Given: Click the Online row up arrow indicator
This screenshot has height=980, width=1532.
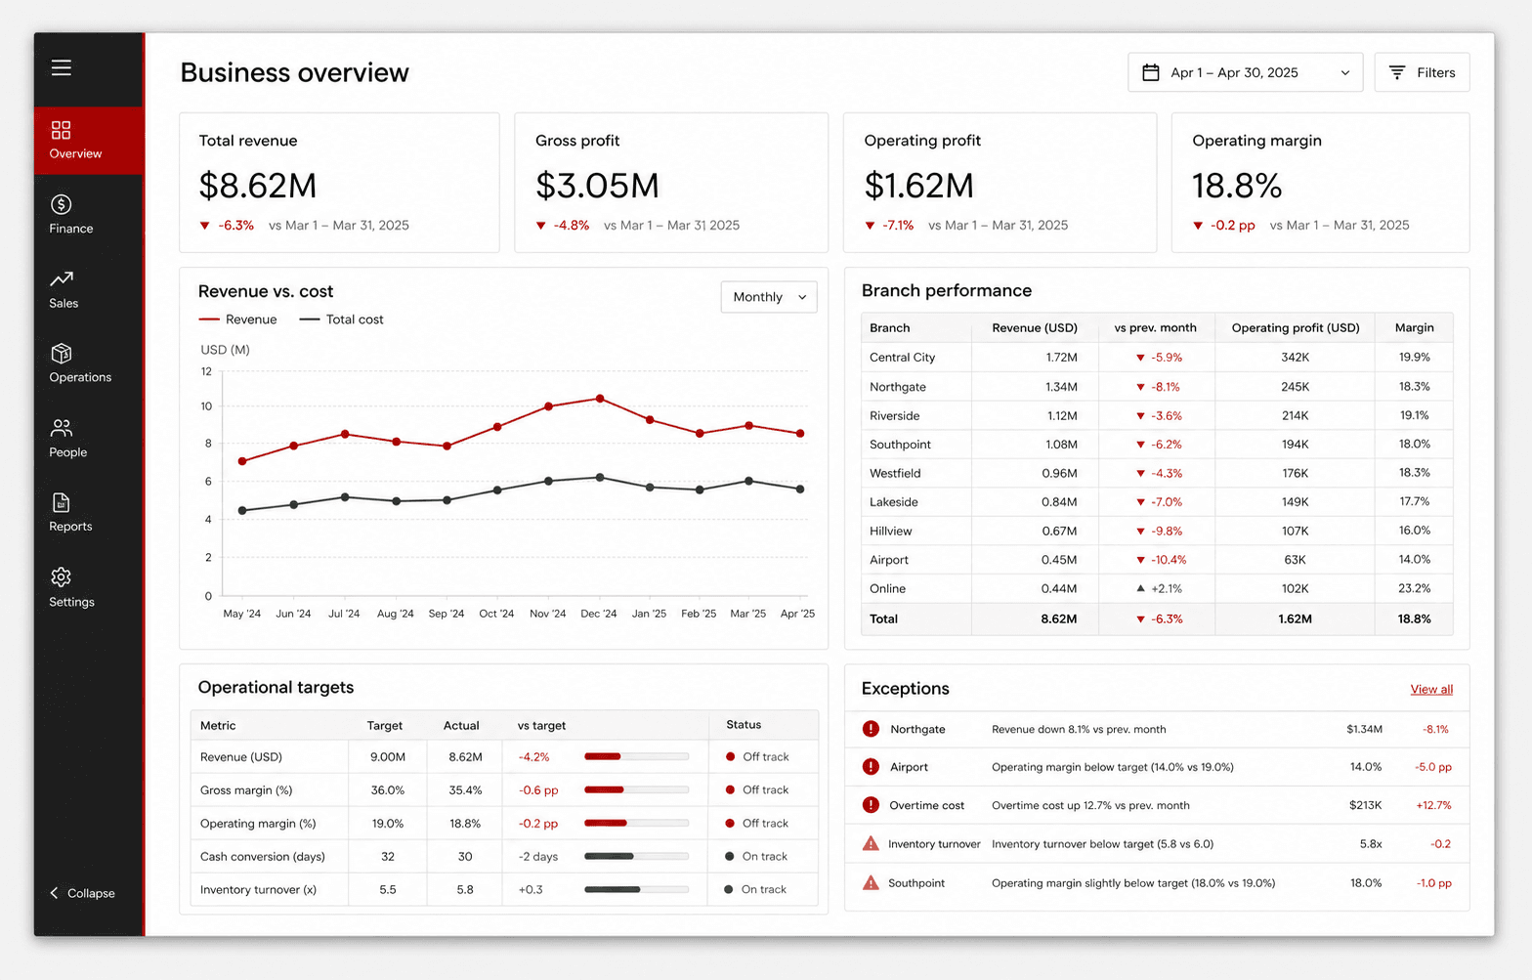Looking at the screenshot, I should (1140, 588).
